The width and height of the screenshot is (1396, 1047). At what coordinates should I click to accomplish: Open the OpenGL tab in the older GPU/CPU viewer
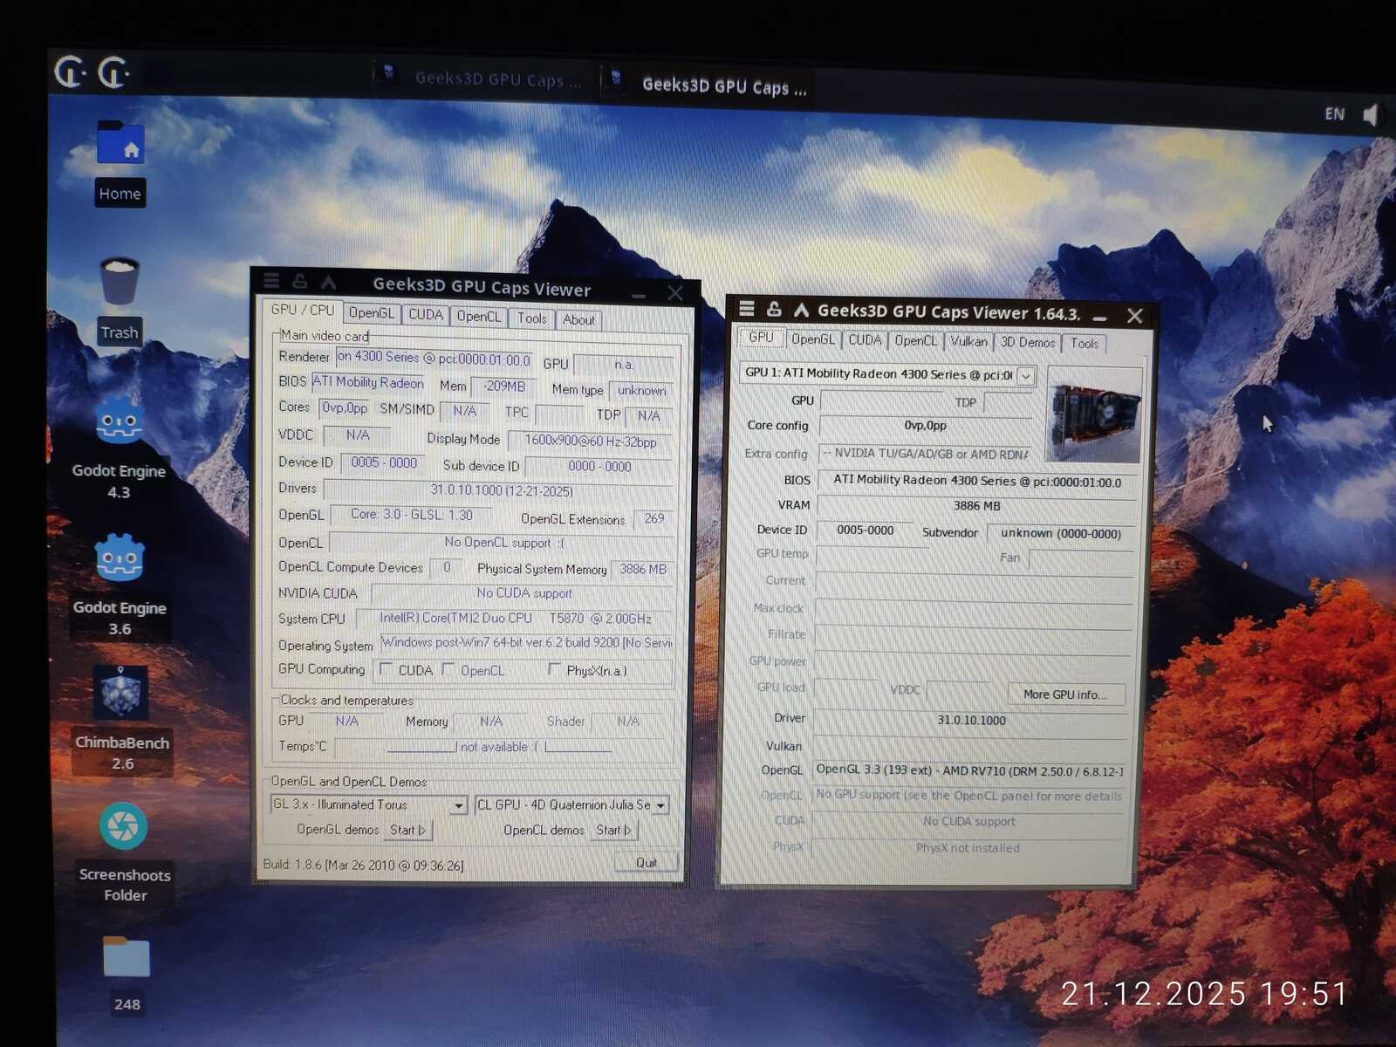click(x=372, y=312)
